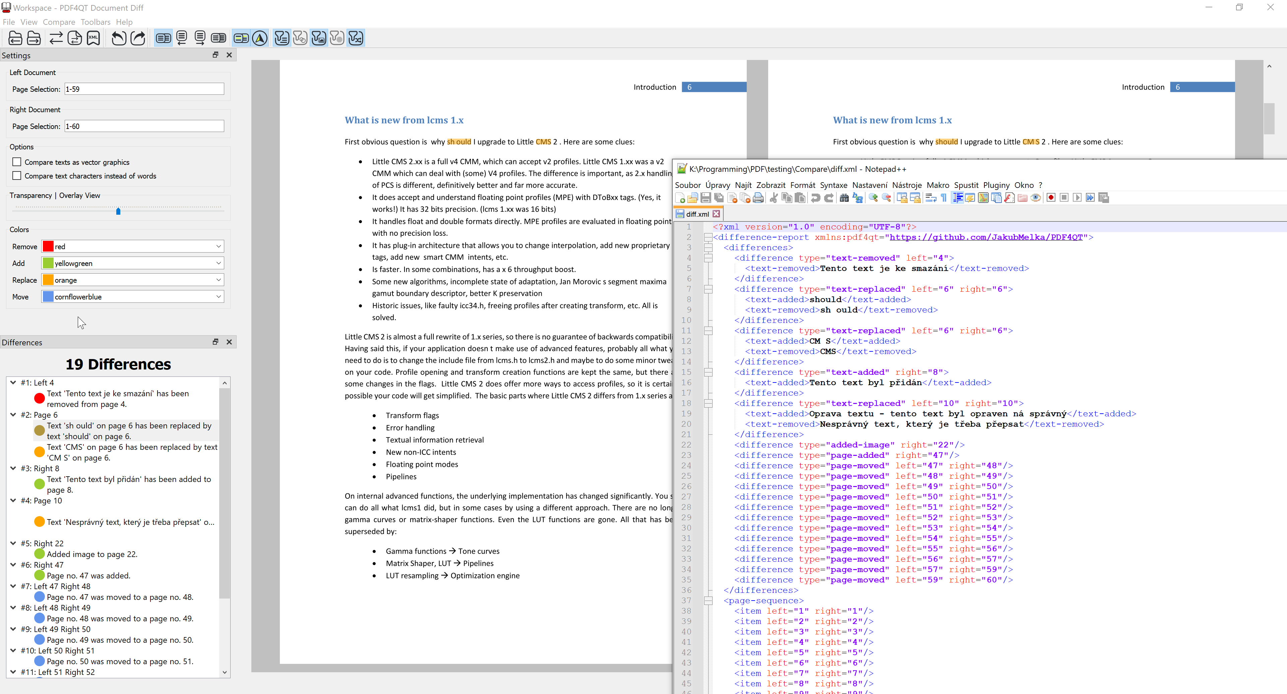Image resolution: width=1287 pixels, height=694 pixels.
Task: Open the File menu in PDF4QT
Action: point(8,22)
